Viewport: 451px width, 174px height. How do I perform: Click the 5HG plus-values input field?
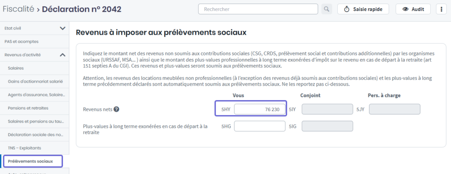(x=260, y=126)
